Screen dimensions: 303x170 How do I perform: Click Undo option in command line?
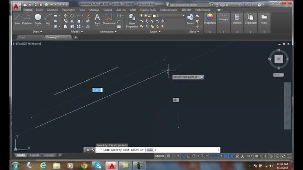[x=150, y=150]
